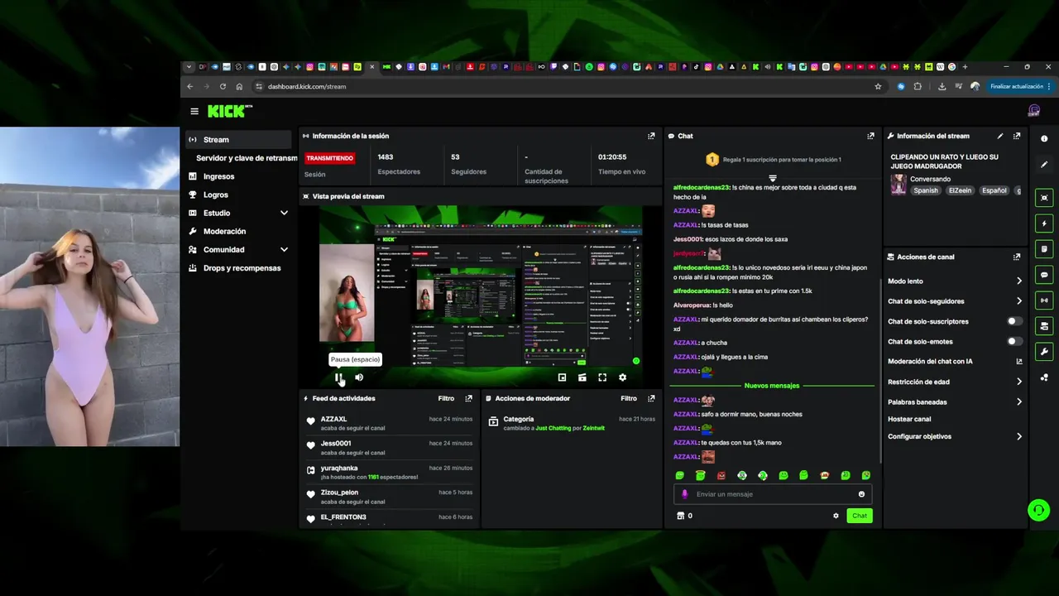Viewport: 1059px width, 596px height.
Task: Toggle Chat de solo-suscriptores switch
Action: [1013, 321]
